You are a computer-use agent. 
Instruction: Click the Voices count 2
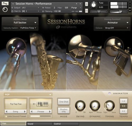54,8
